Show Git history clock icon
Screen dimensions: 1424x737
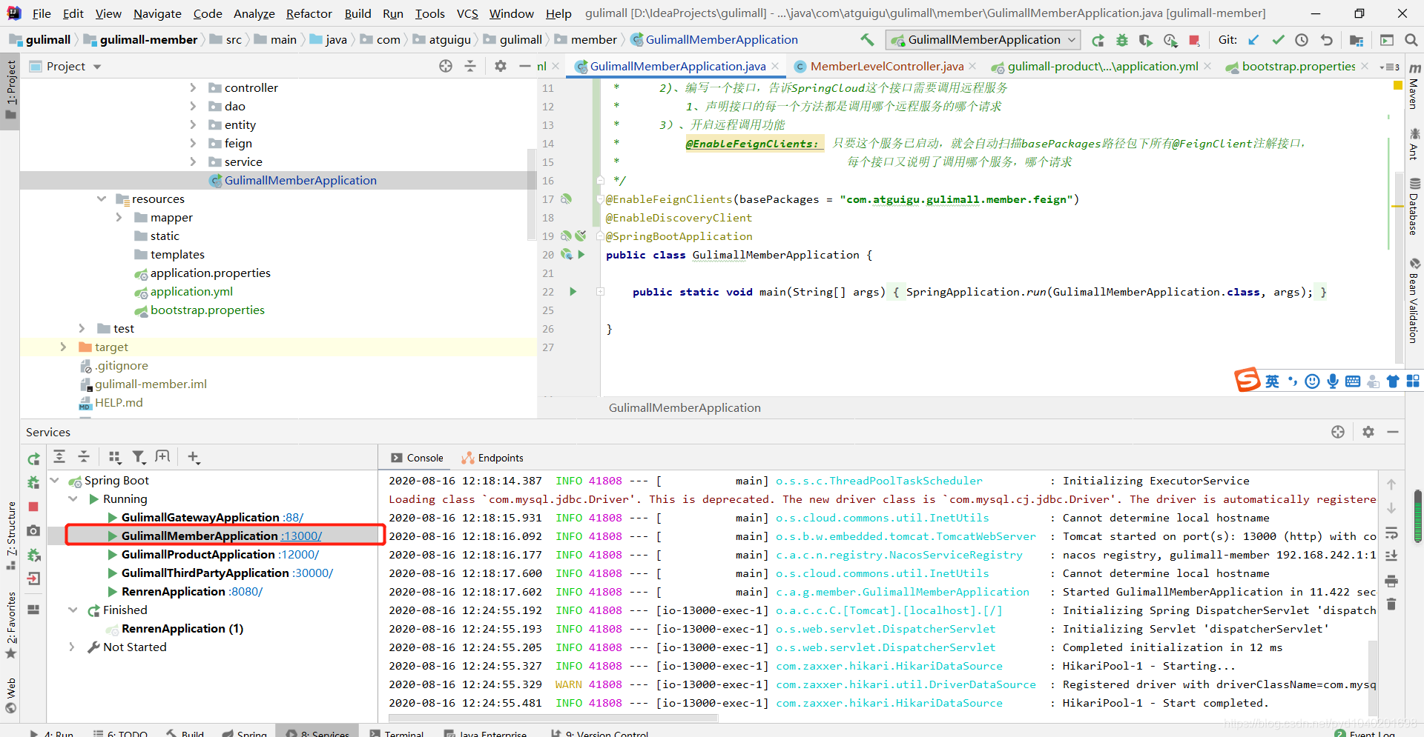pos(1302,40)
